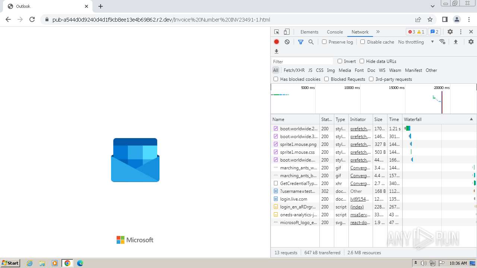Open the network search magnifier
Image resolution: width=477 pixels, height=268 pixels.
[311, 42]
